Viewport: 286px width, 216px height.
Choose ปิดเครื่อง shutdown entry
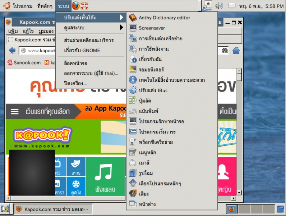91,83
